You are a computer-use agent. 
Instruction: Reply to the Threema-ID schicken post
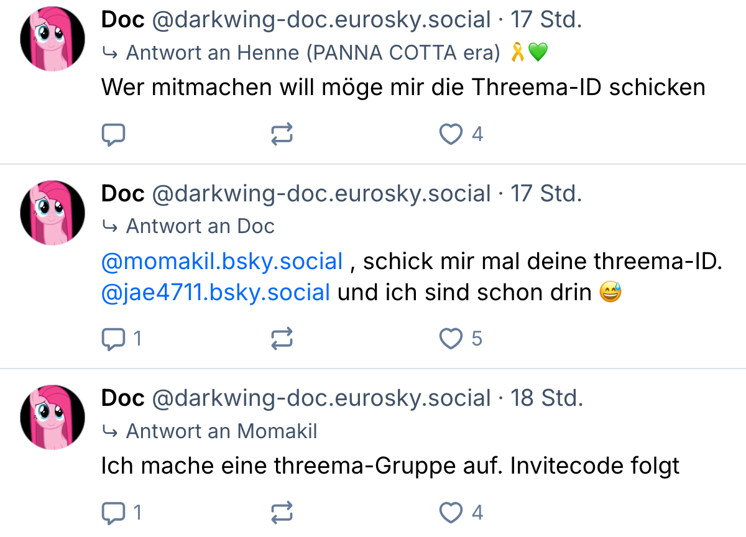click(x=114, y=134)
